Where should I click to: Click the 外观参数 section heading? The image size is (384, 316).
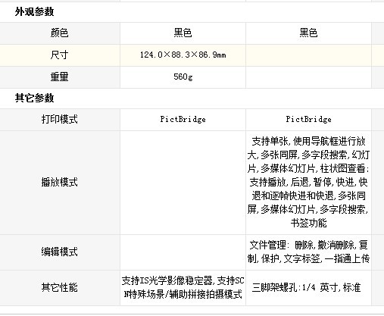(x=34, y=12)
